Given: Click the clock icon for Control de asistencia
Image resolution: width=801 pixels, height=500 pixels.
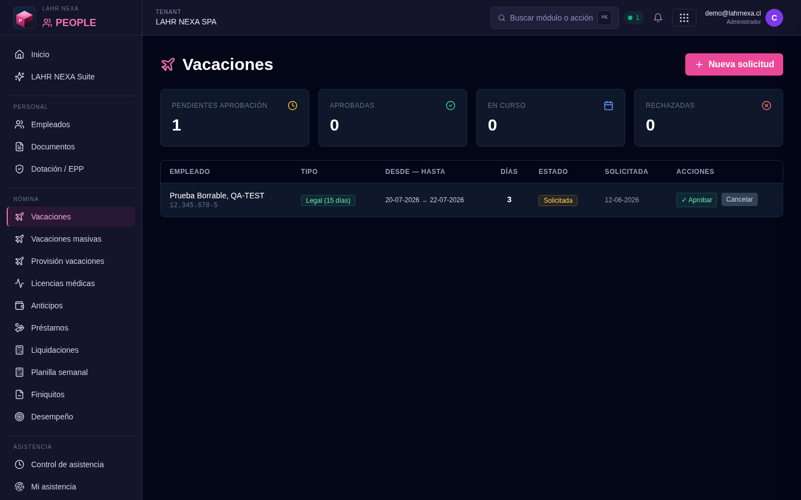Looking at the screenshot, I should pyautogui.click(x=19, y=464).
